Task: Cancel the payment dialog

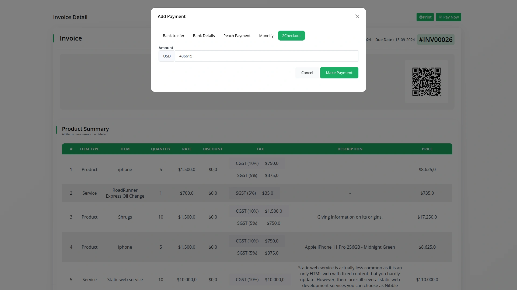Action: (307, 73)
